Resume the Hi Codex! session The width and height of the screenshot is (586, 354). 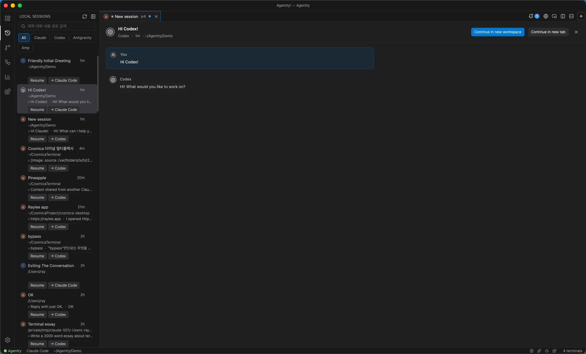(37, 110)
